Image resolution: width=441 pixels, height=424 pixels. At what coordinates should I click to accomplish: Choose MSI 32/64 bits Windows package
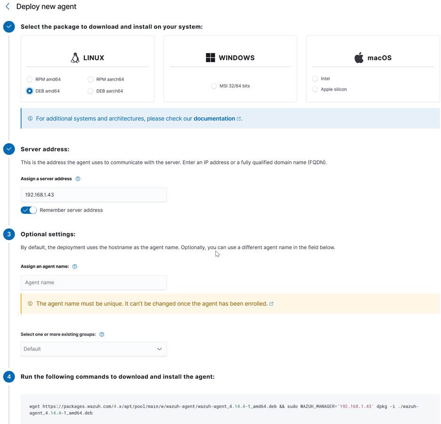pyautogui.click(x=214, y=86)
